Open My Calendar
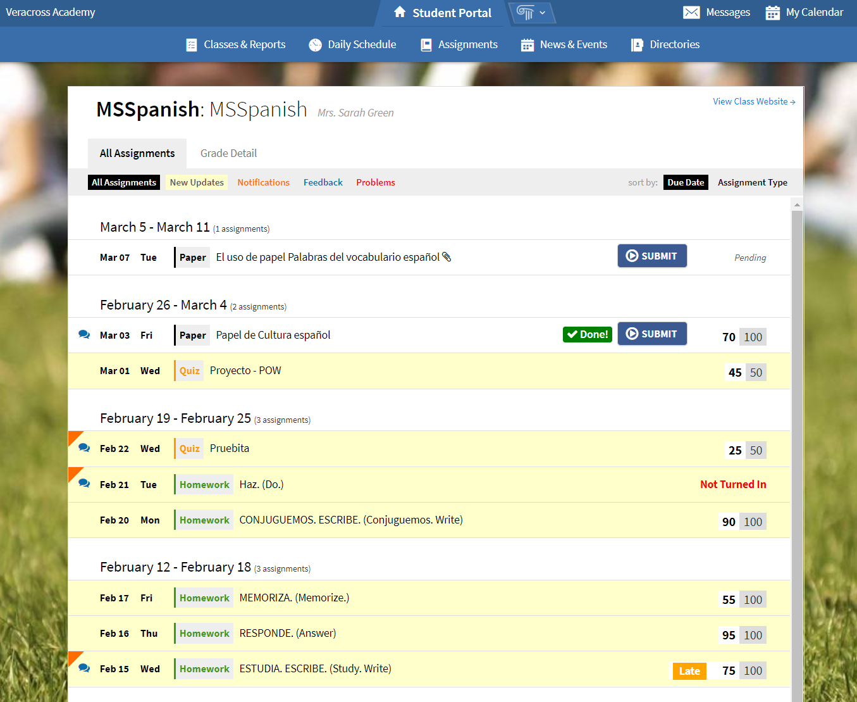Image resolution: width=857 pixels, height=702 pixels. 804,12
